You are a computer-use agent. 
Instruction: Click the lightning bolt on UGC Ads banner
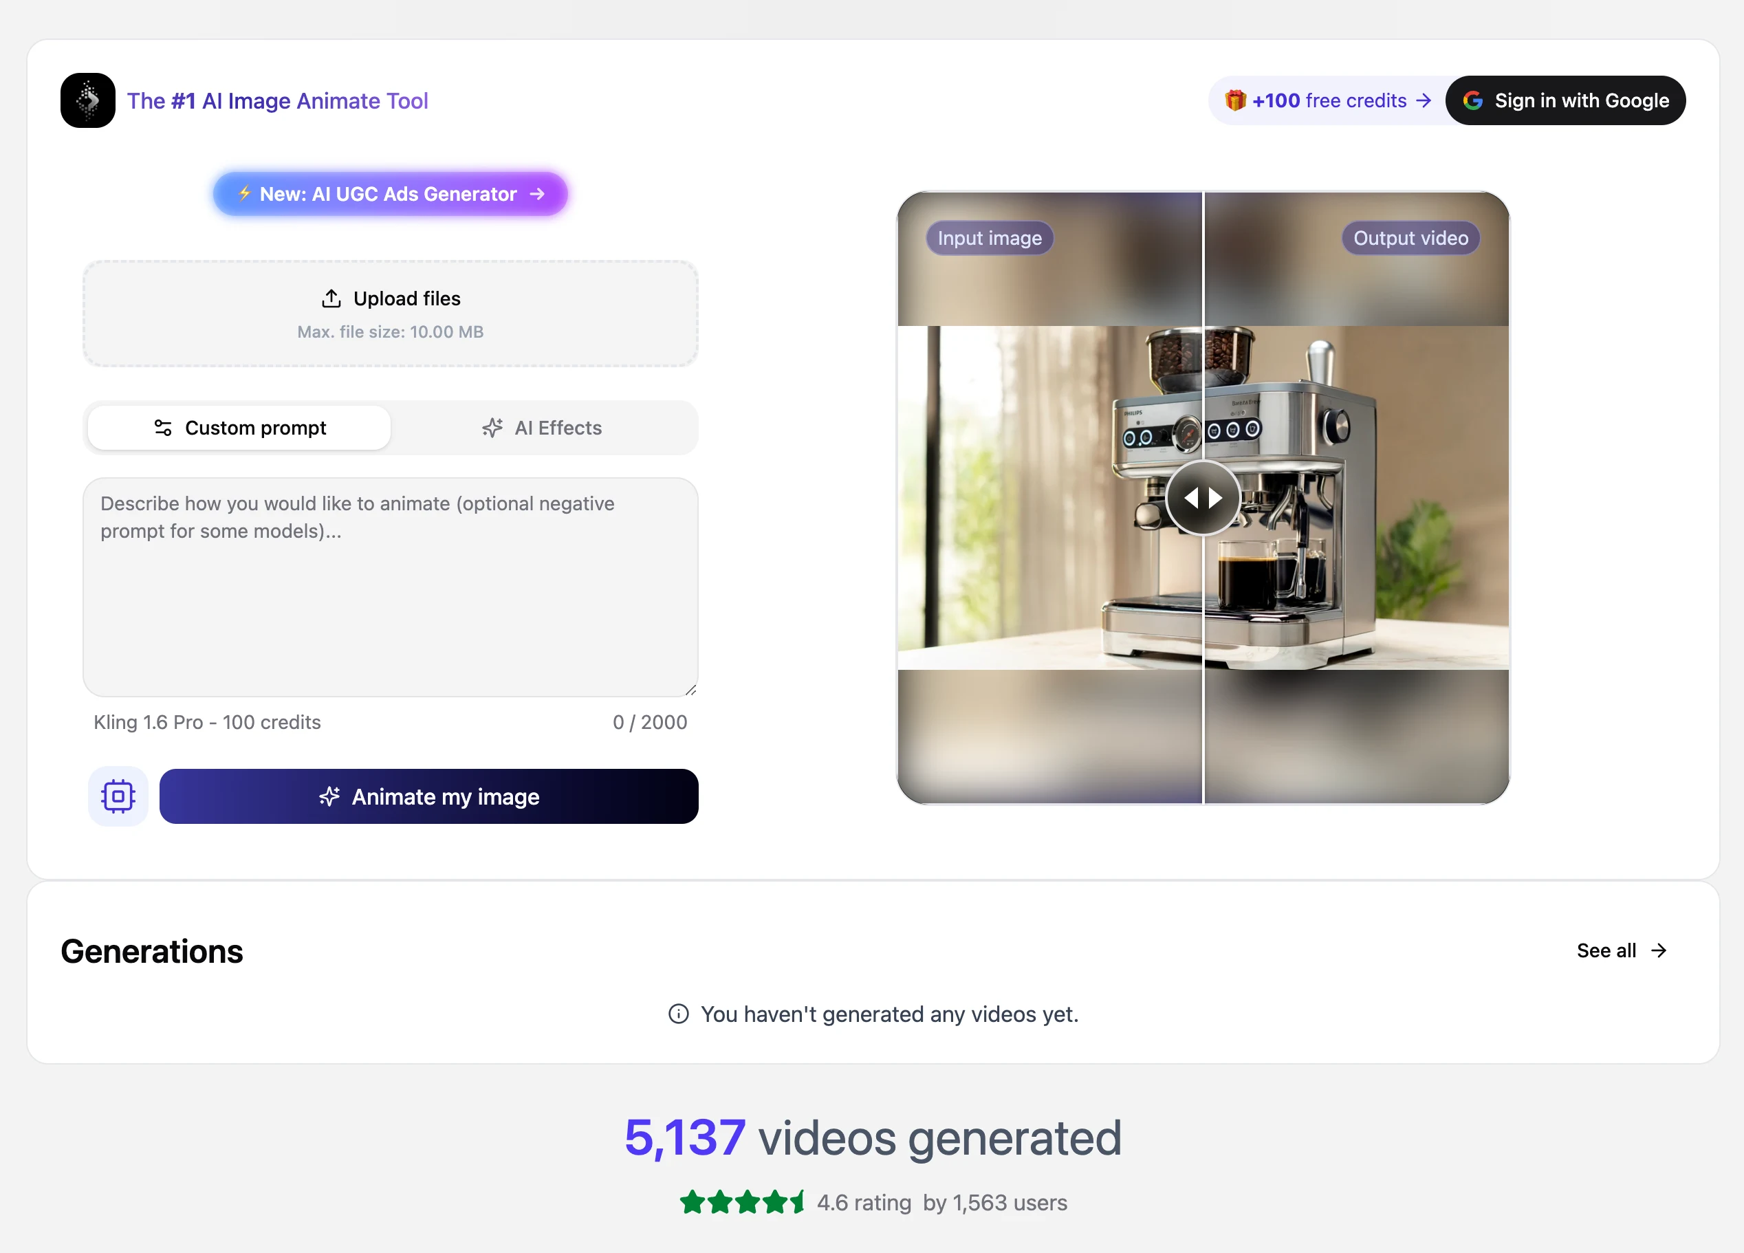[x=245, y=194]
